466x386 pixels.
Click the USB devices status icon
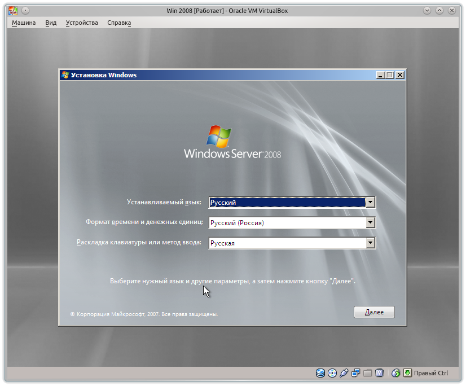pos(344,372)
